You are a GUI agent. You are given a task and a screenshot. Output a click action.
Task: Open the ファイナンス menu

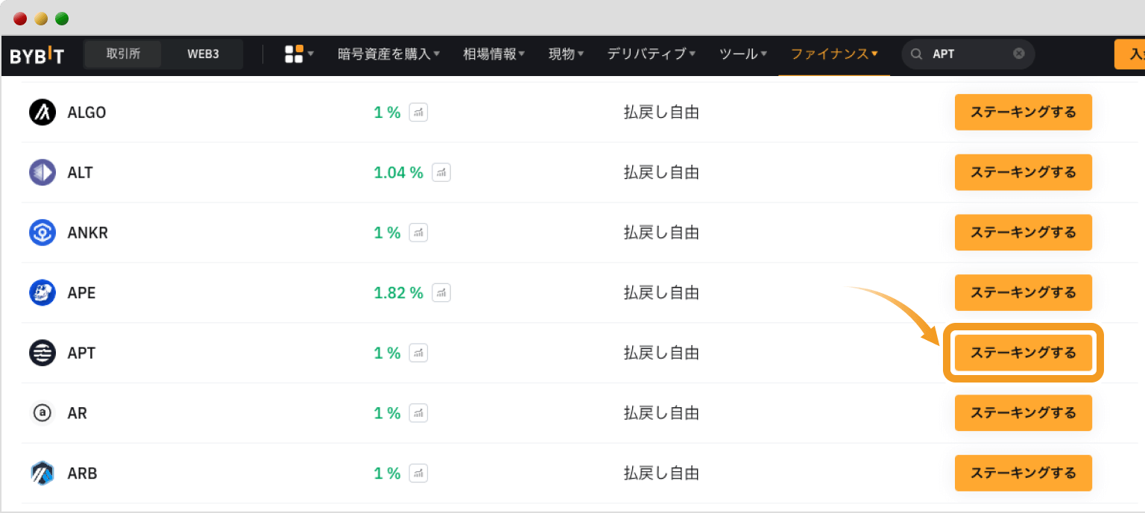834,54
